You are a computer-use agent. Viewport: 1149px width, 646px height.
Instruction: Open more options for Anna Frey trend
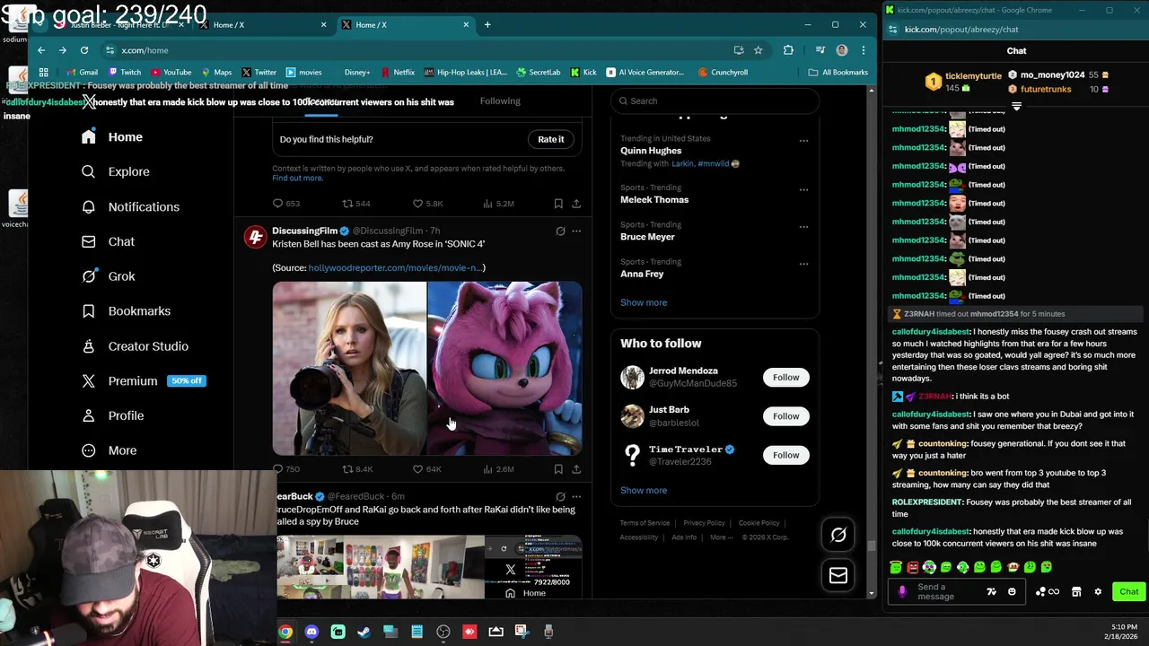803,264
